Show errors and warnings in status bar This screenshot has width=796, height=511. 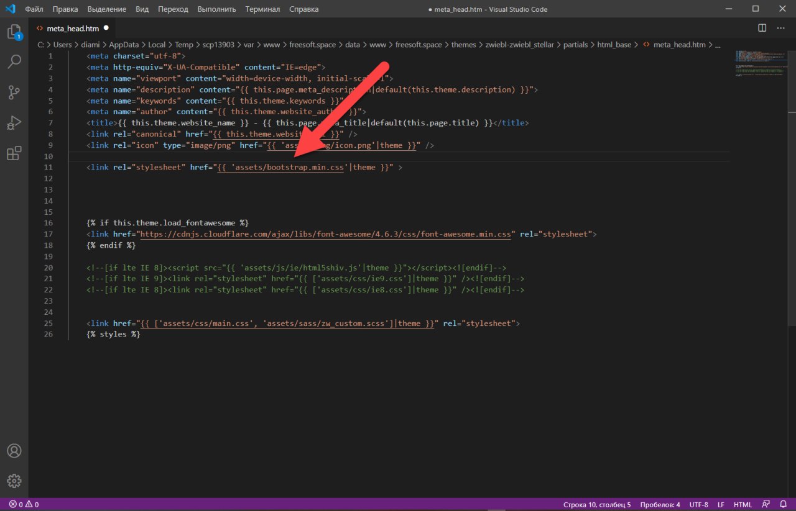coord(24,504)
